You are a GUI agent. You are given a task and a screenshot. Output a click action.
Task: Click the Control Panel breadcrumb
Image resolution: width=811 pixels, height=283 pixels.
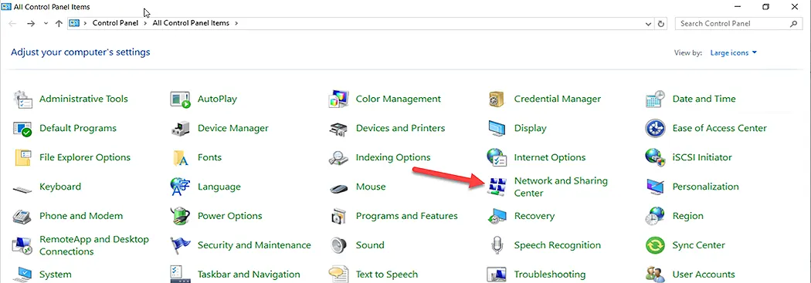(x=115, y=23)
